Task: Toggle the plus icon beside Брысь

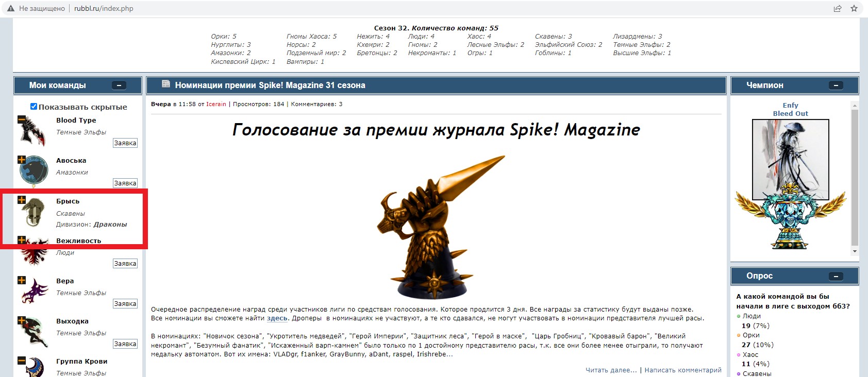Action: [22, 200]
